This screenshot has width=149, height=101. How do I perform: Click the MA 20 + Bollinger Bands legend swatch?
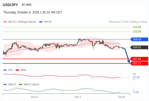point(5,22)
